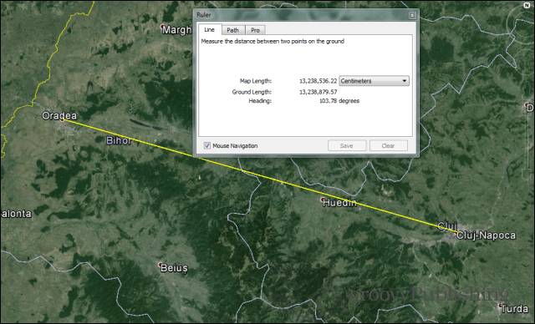Click the units dropdown arrow
Viewport: 535px width, 324px height.
click(405, 81)
